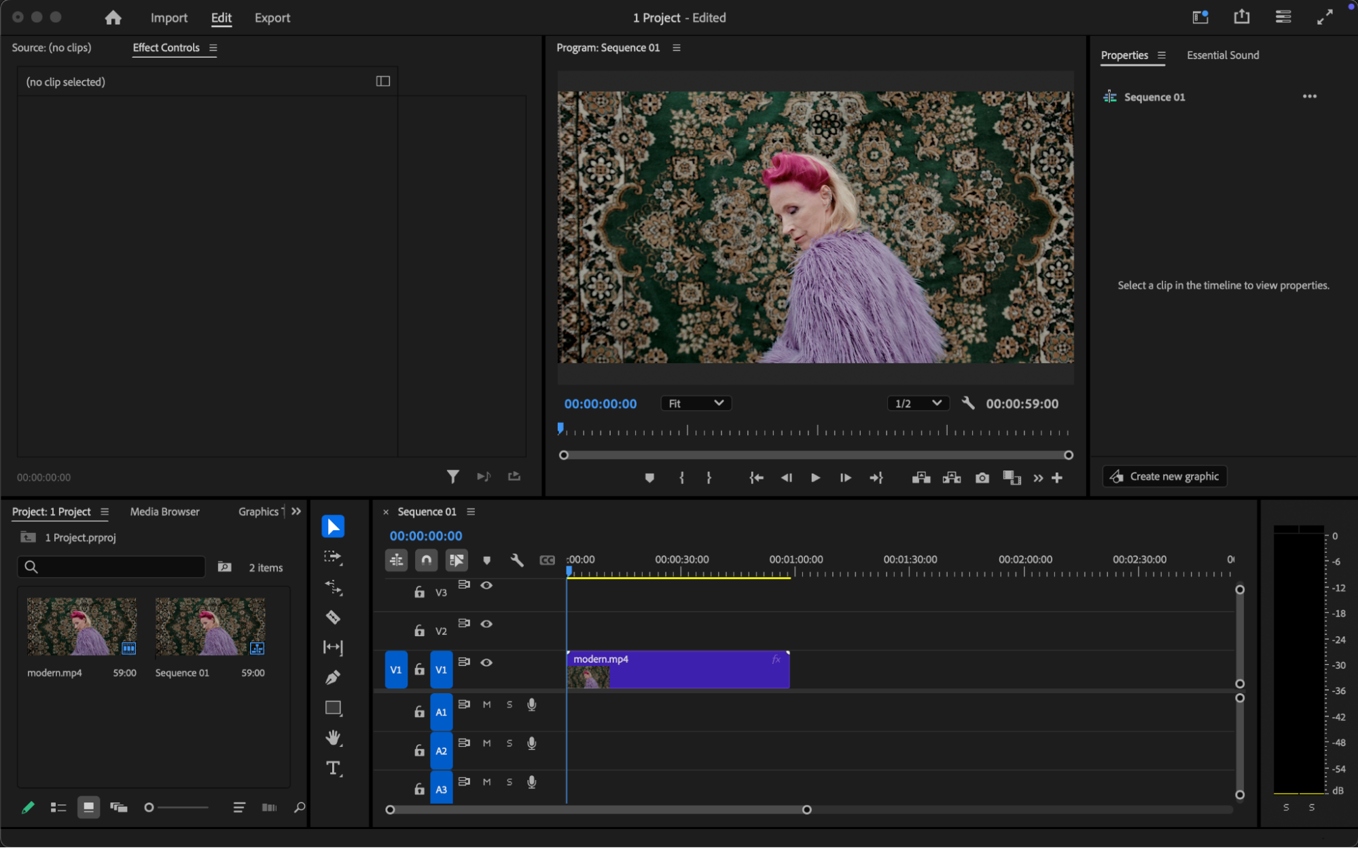Image resolution: width=1358 pixels, height=848 pixels.
Task: Select the Pen tool
Action: click(333, 677)
